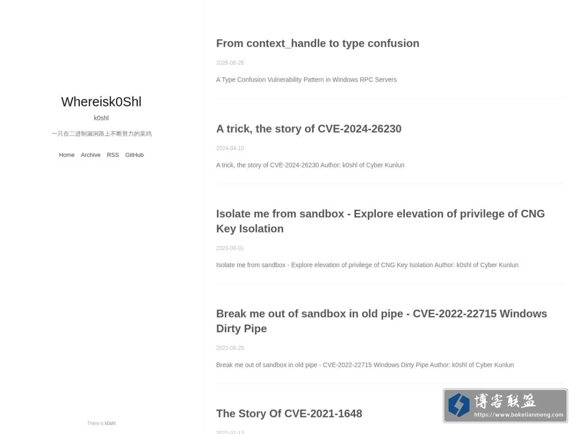The height and width of the screenshot is (434, 579).
Task: Visit the GitHub profile link
Action: click(135, 155)
